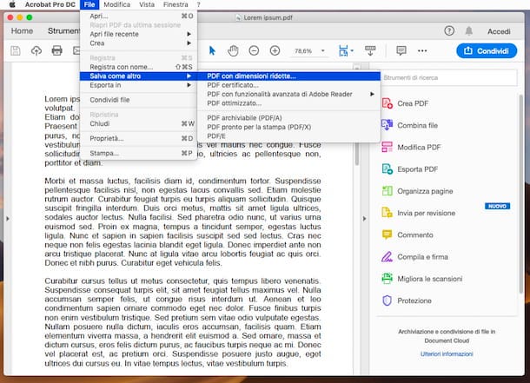The image size is (530, 383).
Task: Click the Condividi share button
Action: click(487, 51)
